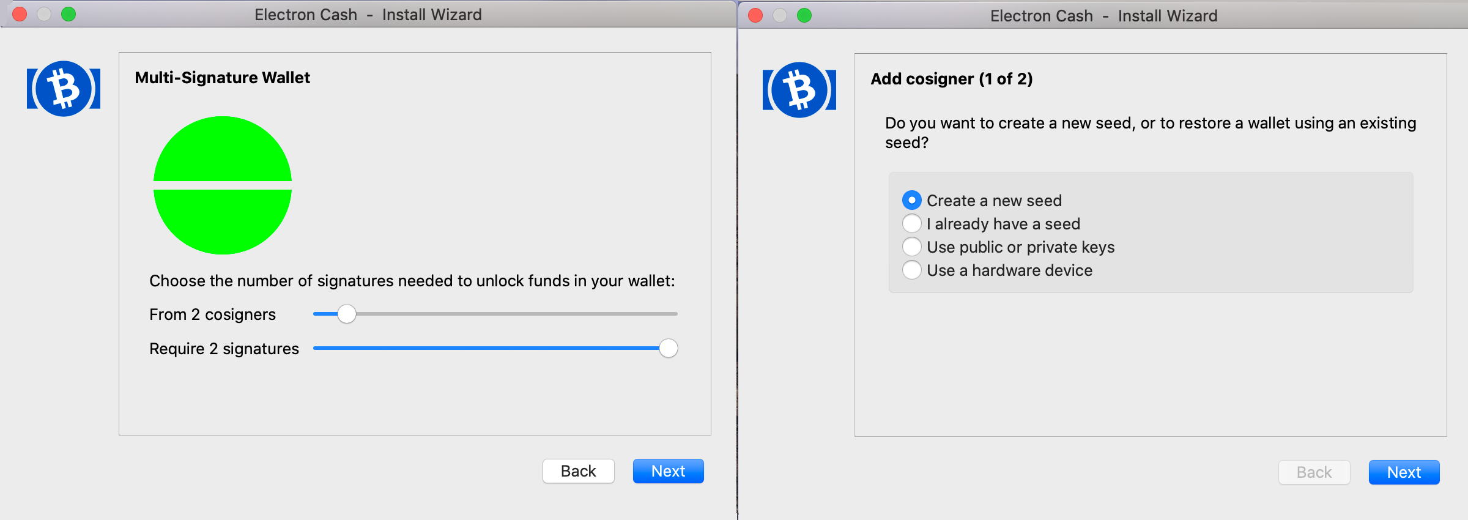Image resolution: width=1468 pixels, height=520 pixels.
Task: Click the required signatures slider handle
Action: pyautogui.click(x=669, y=348)
